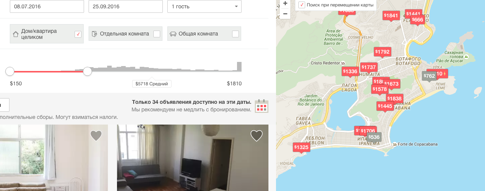The width and height of the screenshot is (485, 191).
Task: Favorite the second listing heart icon
Action: (257, 136)
